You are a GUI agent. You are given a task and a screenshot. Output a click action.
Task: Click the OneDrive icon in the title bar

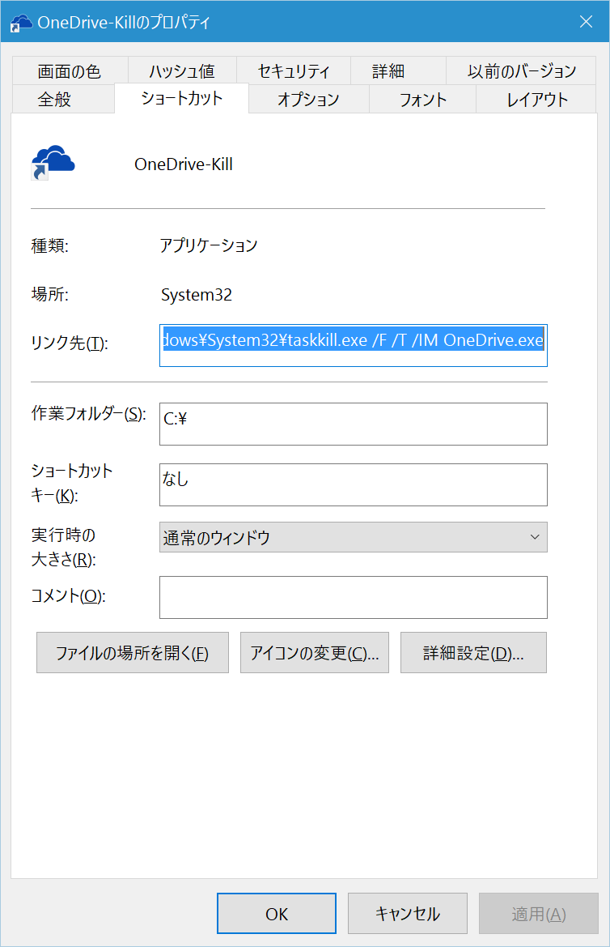pos(20,23)
